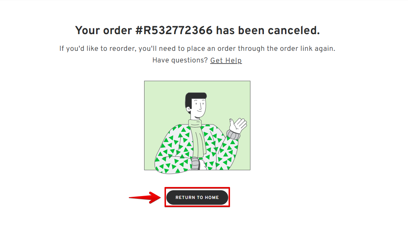Image resolution: width=408 pixels, height=232 pixels.
Task: Open the Get Help link
Action: click(x=226, y=61)
